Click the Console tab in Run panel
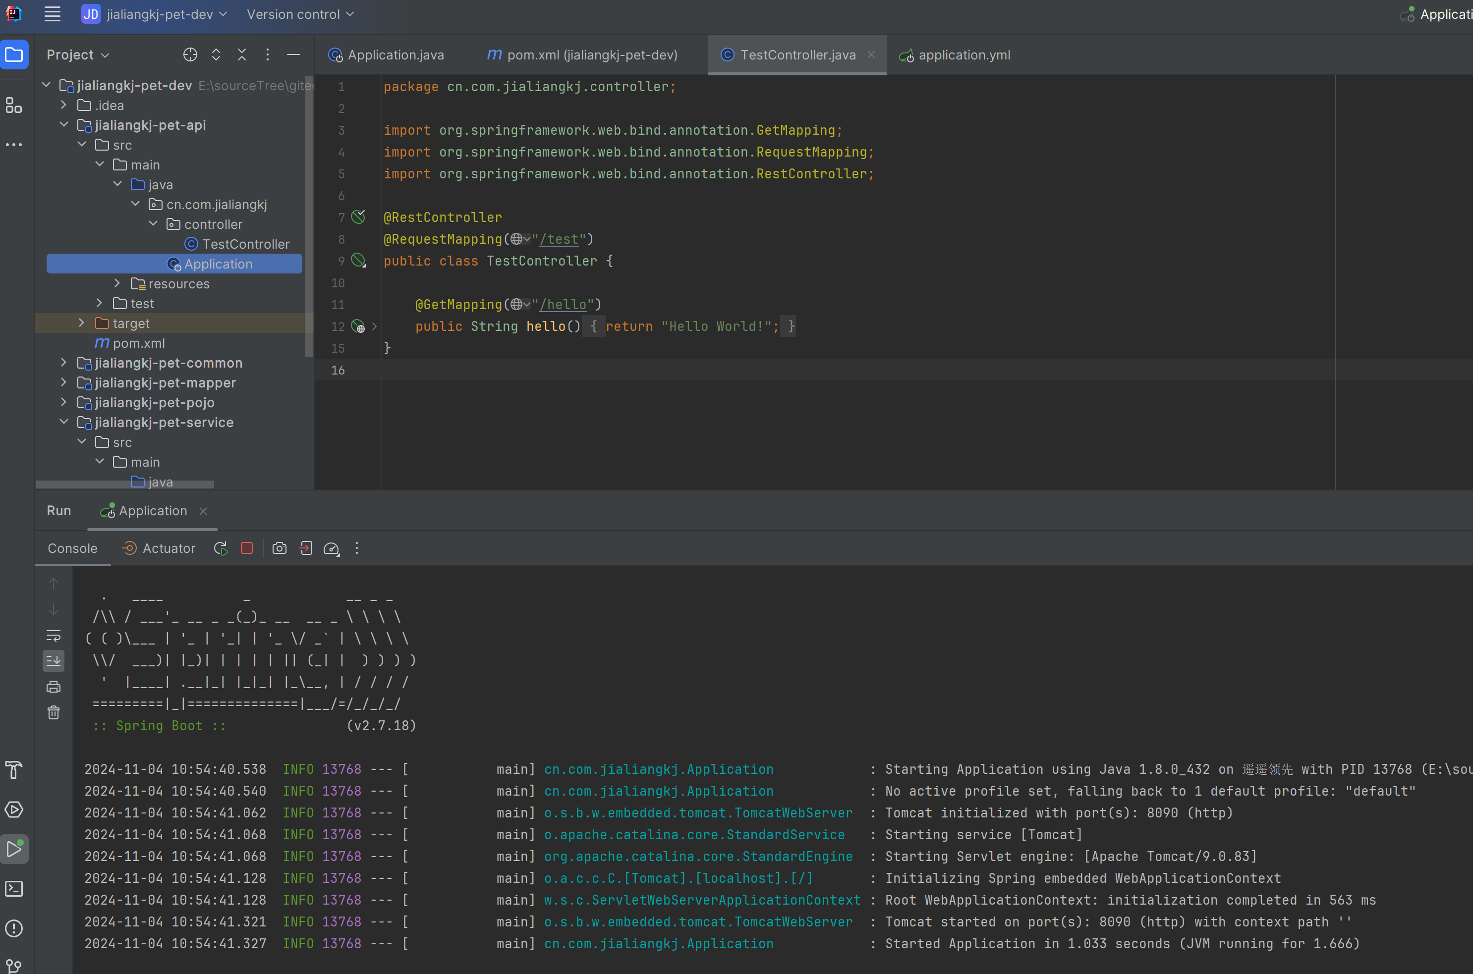 (72, 548)
